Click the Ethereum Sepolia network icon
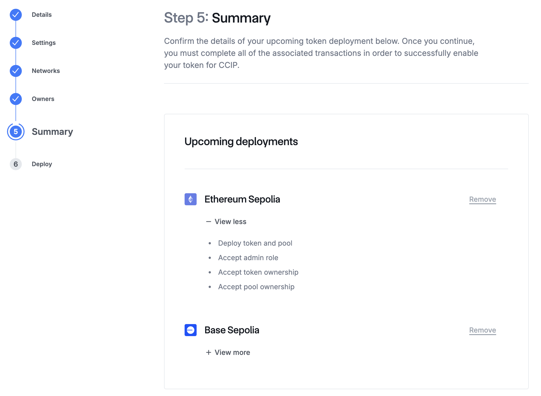The image size is (541, 396). (191, 199)
